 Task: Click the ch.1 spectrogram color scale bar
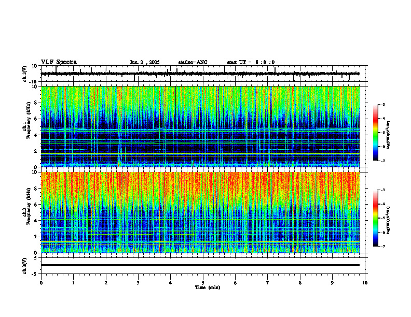375,133
